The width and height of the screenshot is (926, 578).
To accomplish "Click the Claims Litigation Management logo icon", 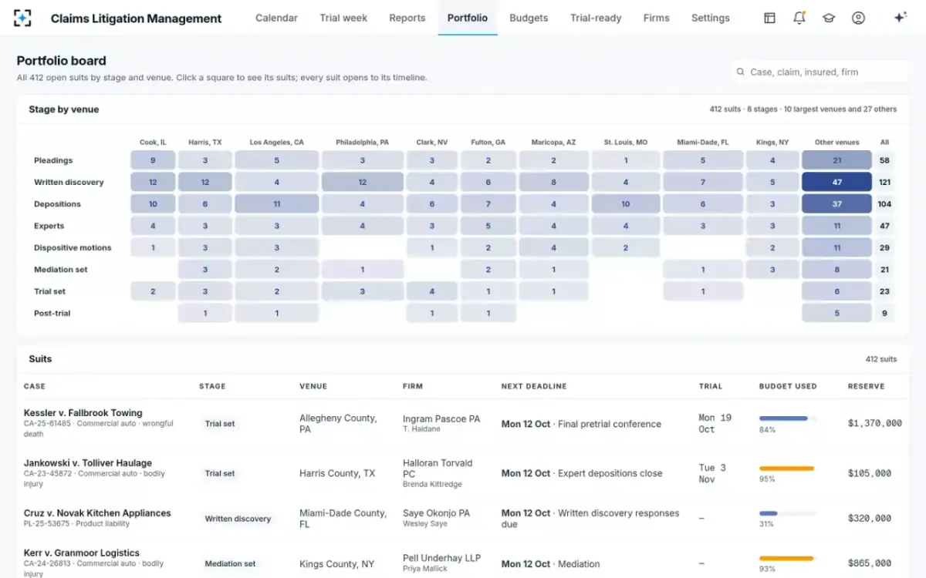I will [x=23, y=18].
